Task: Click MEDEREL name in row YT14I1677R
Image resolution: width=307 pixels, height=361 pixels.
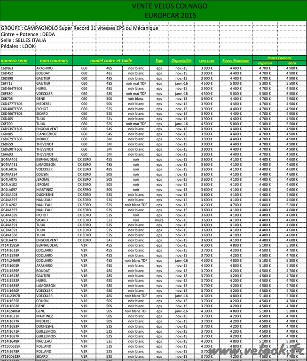Action: point(44,321)
